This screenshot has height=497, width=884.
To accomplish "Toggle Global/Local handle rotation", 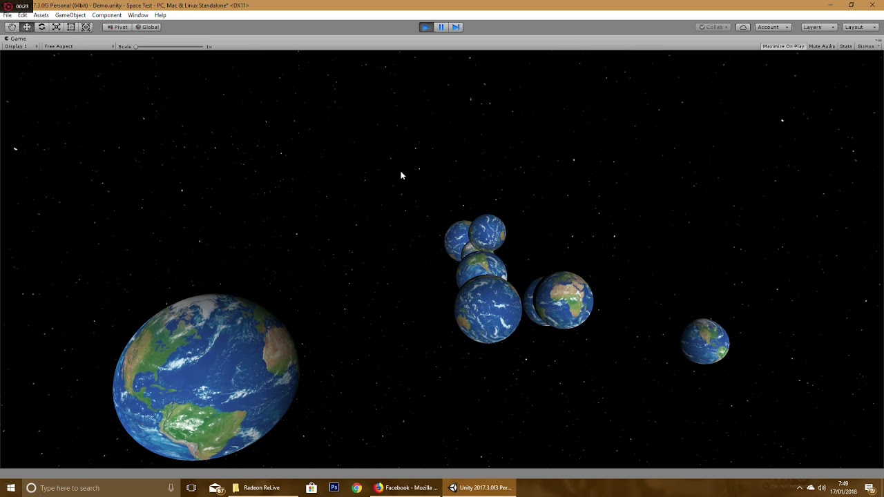I will (147, 27).
